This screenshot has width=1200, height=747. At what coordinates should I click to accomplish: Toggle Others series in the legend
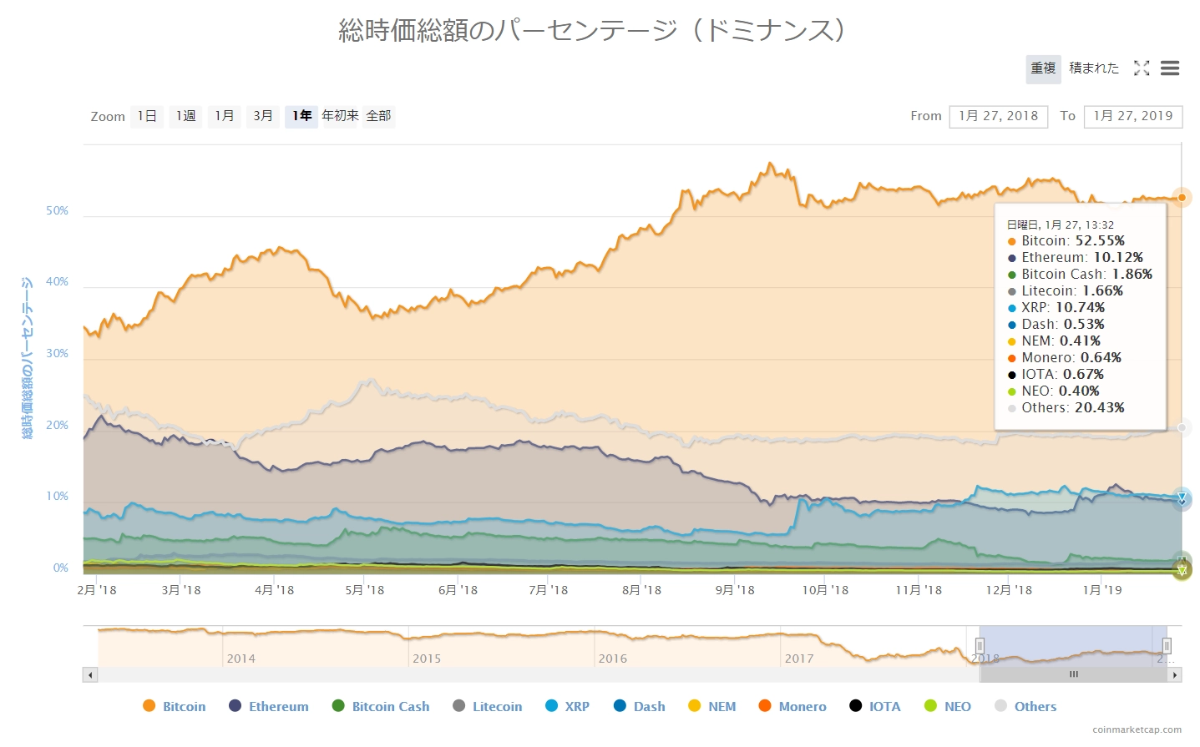(x=1025, y=706)
